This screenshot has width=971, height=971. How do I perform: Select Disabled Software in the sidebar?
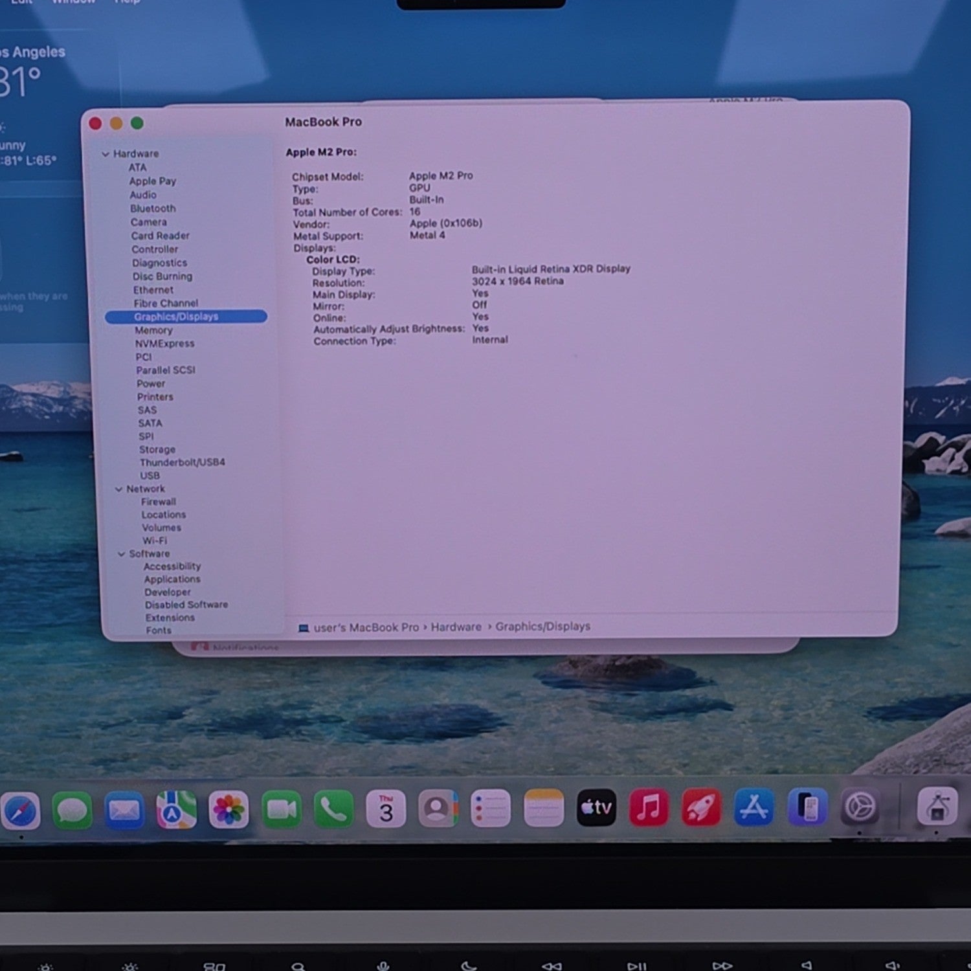(x=186, y=605)
